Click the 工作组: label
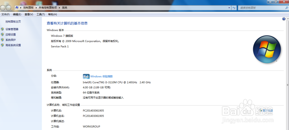This screenshot has height=130, width=289. click(x=55, y=127)
